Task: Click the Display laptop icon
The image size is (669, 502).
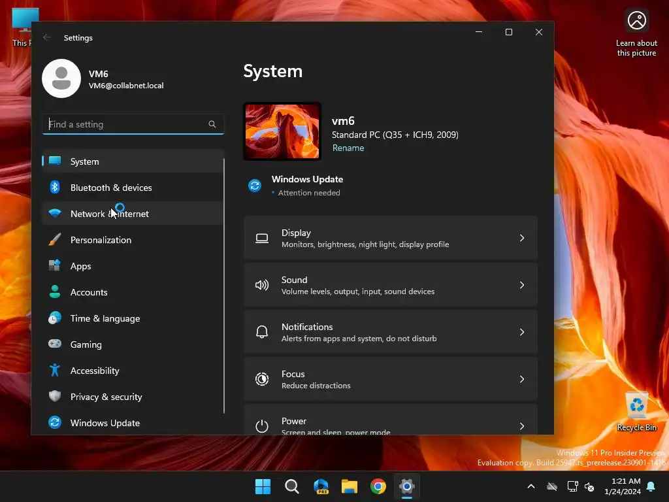Action: 262,238
